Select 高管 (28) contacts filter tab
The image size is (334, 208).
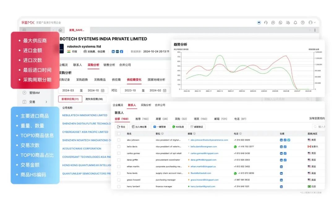(162, 119)
